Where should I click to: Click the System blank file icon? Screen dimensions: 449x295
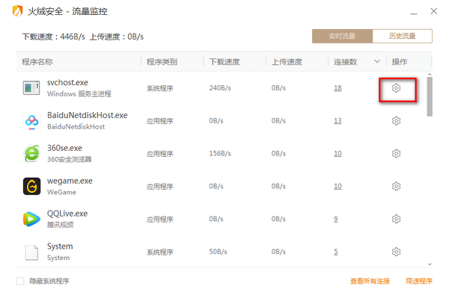[x=31, y=252]
